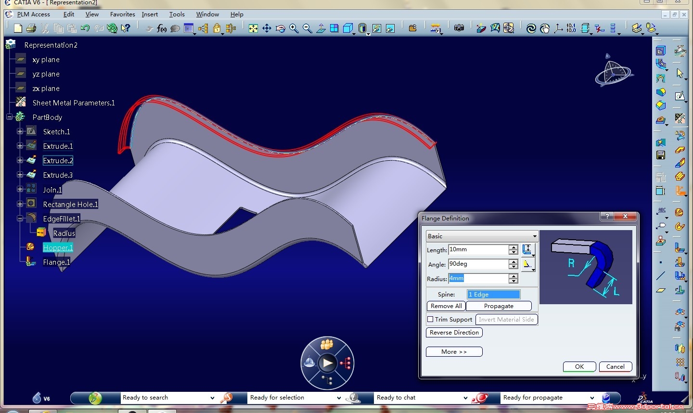Open the Ready for selection dropdown
Viewport: 693px width, 413px height.
tap(339, 398)
